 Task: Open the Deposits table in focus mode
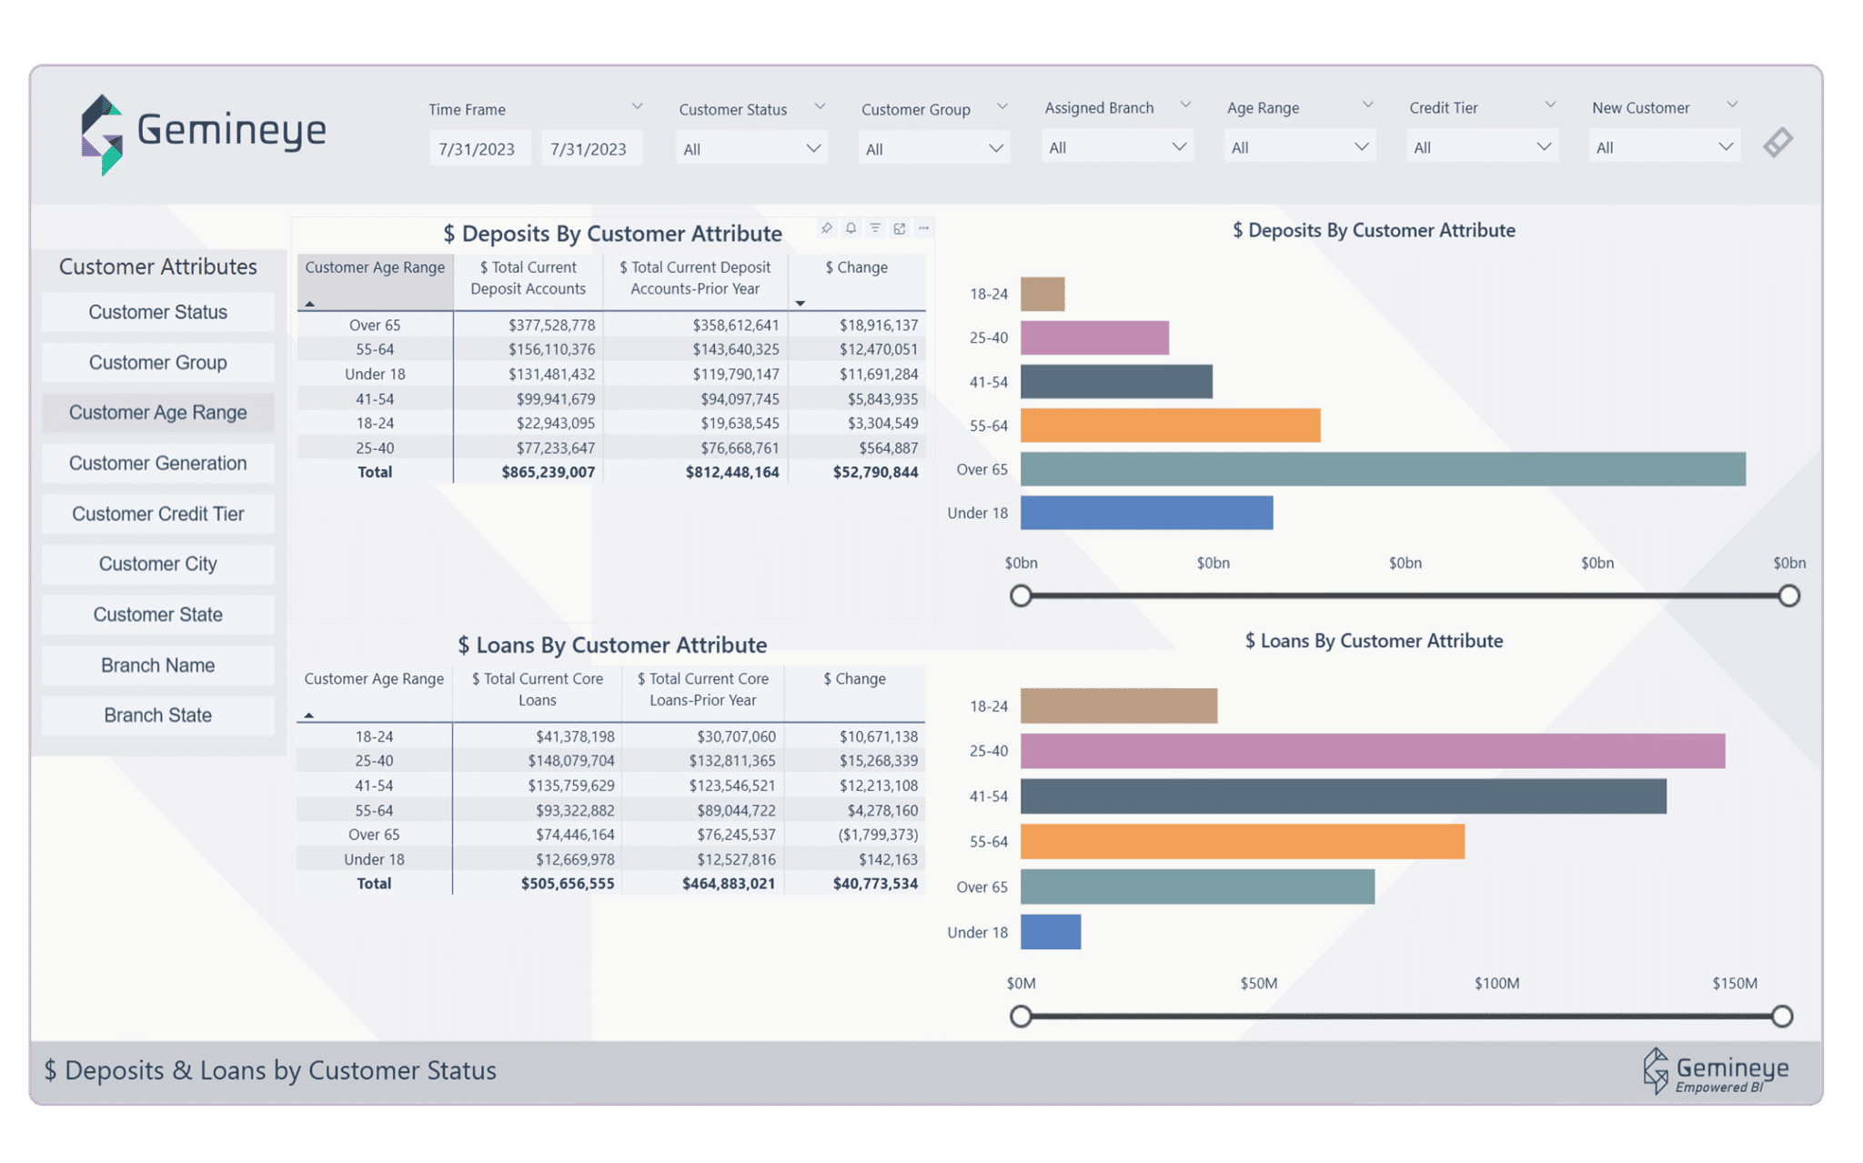(x=900, y=228)
